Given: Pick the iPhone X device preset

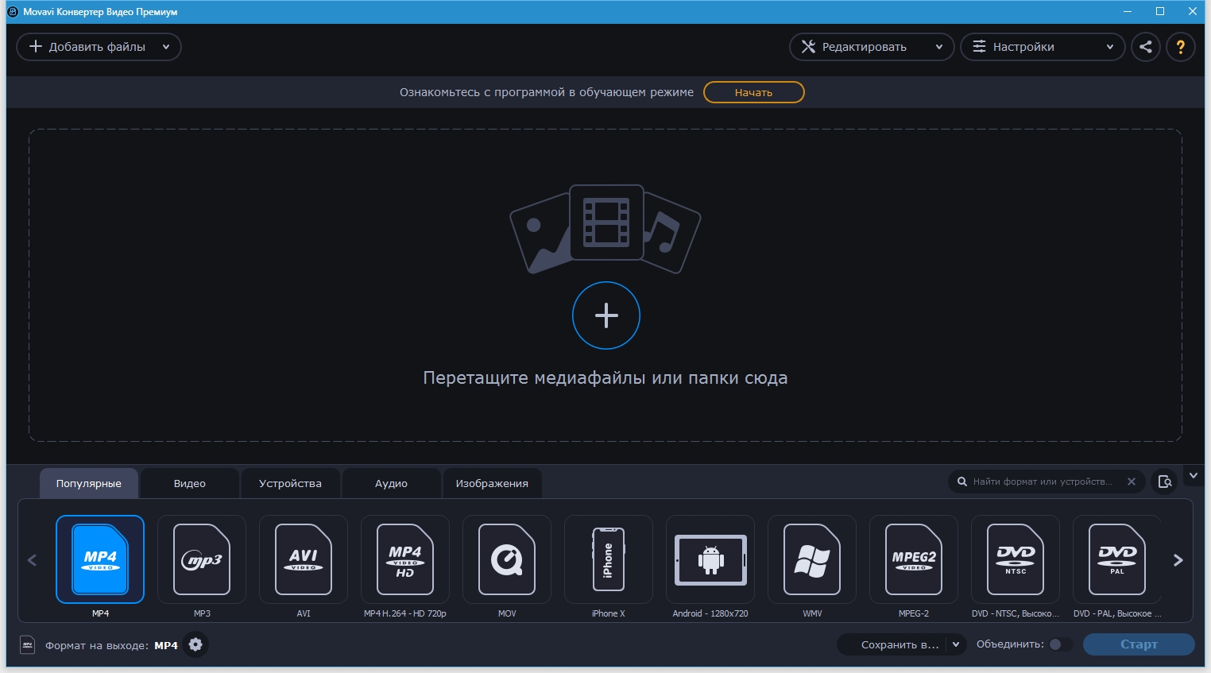Looking at the screenshot, I should point(609,559).
